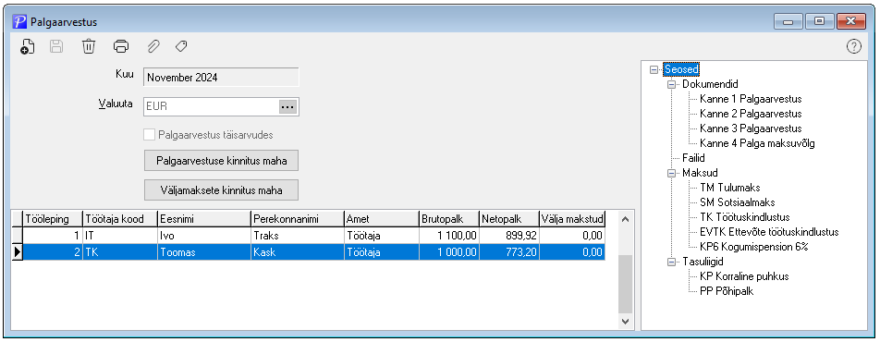Select the Seosed root label
880x342 pixels.
click(x=681, y=69)
